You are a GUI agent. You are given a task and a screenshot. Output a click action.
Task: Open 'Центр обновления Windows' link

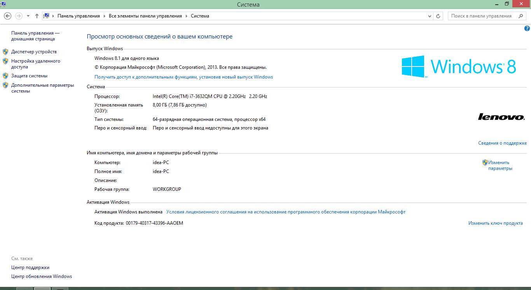pos(42,276)
